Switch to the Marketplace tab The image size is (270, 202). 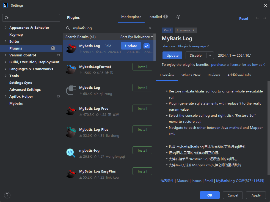point(131,17)
